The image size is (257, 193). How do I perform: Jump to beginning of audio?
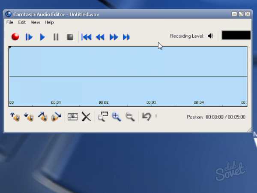(x=87, y=37)
